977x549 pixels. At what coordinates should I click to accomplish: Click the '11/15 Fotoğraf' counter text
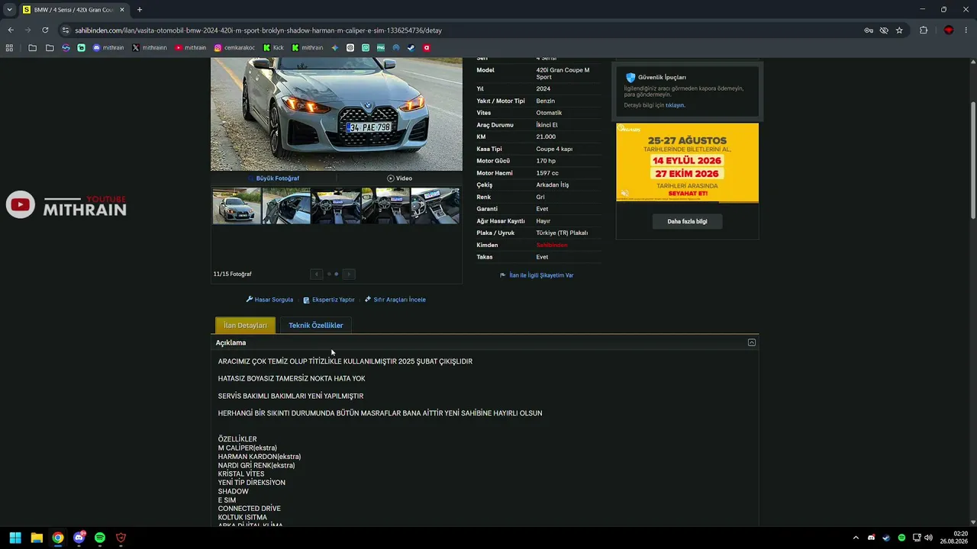[232, 274]
